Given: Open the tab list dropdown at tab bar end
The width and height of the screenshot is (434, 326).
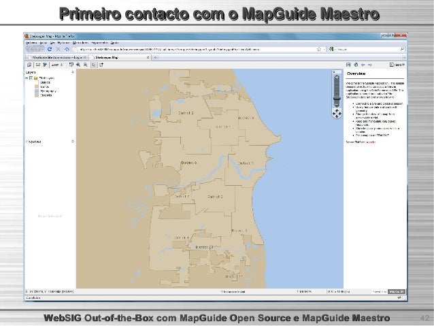Looking at the screenshot, I should 404,57.
